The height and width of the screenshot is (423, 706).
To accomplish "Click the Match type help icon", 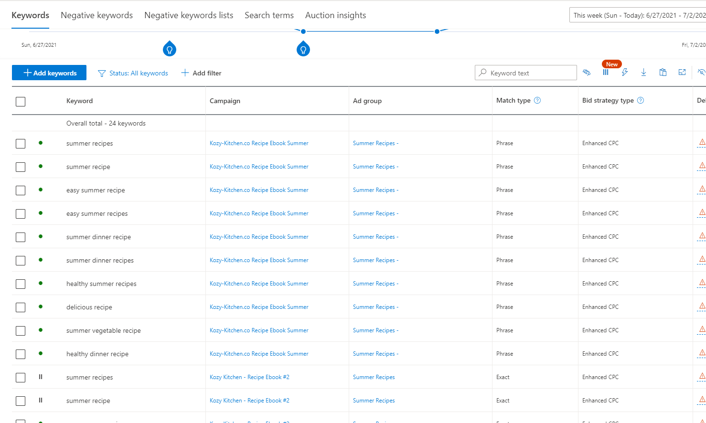I will click(537, 100).
